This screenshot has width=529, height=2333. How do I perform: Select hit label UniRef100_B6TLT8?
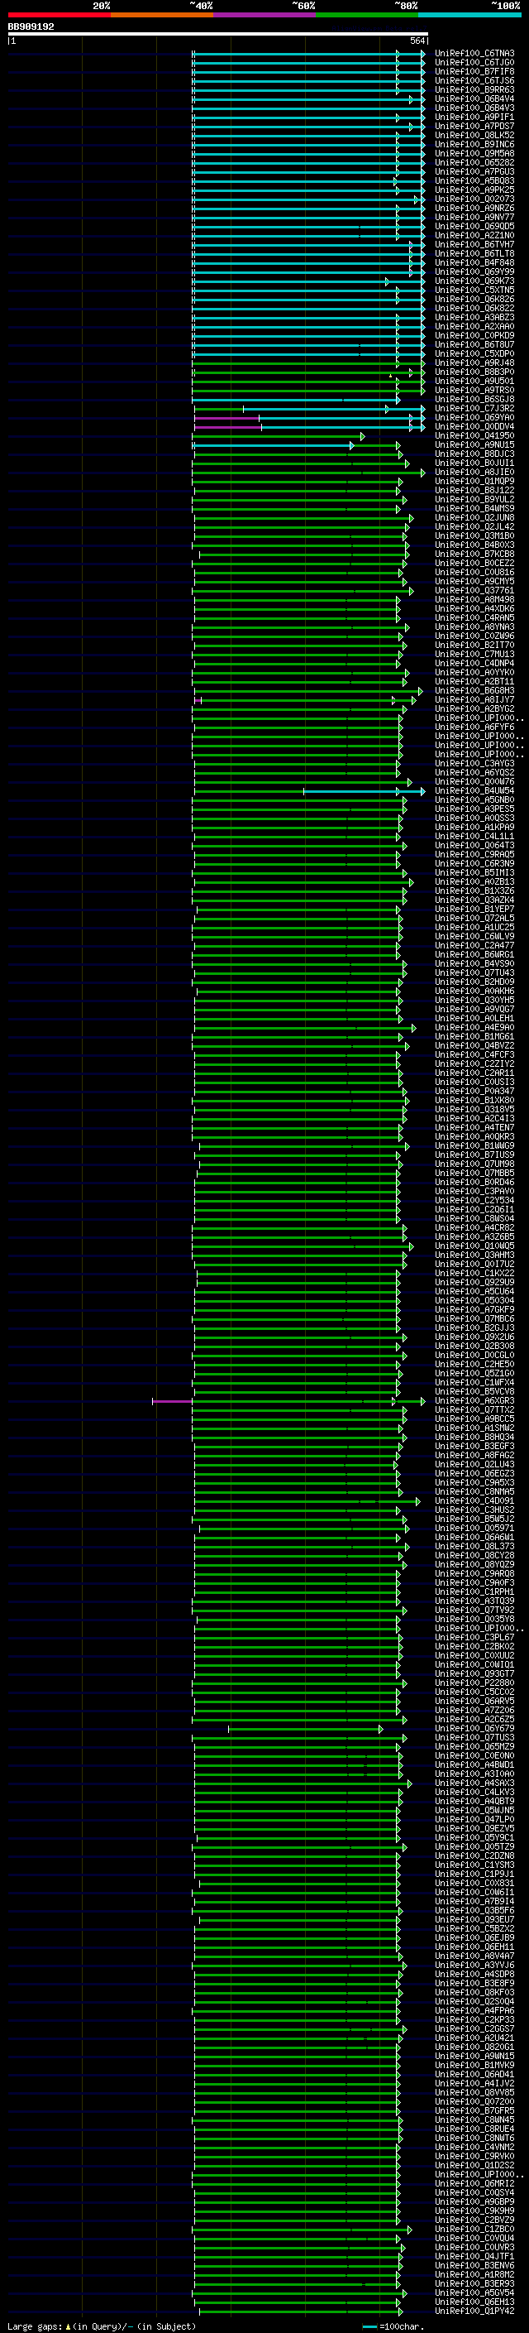point(474,253)
